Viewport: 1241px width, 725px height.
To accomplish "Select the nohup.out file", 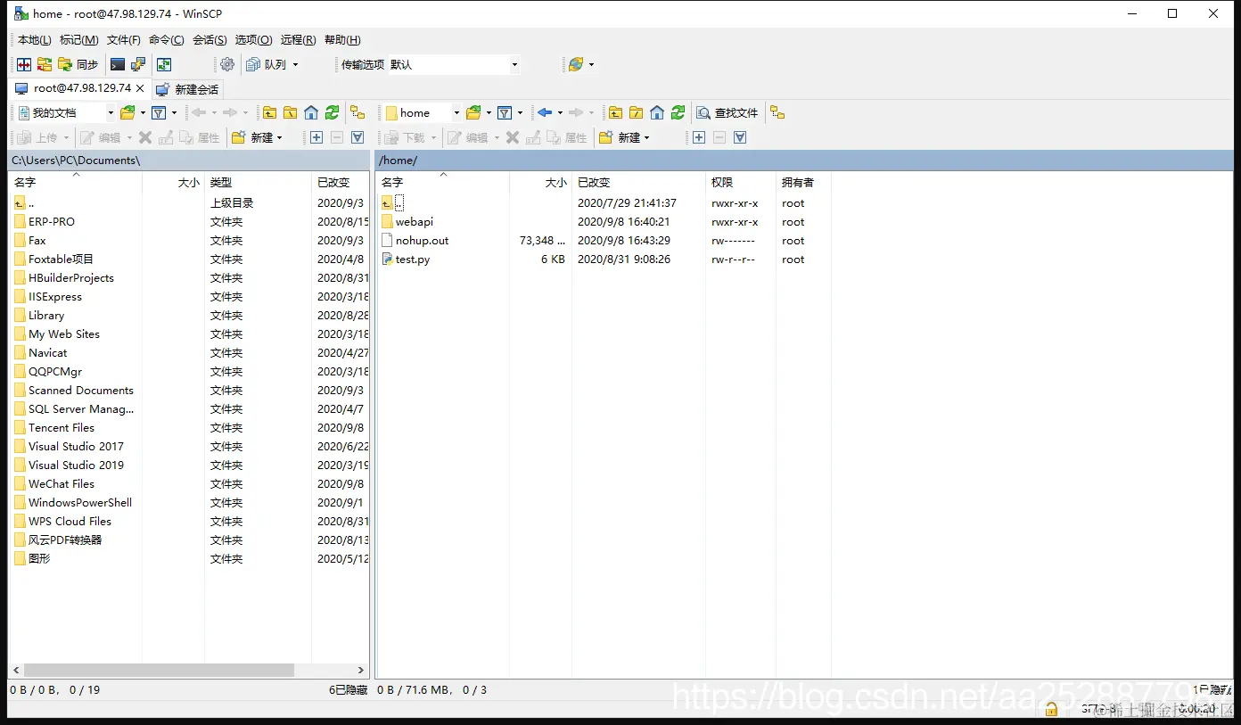I will (422, 241).
